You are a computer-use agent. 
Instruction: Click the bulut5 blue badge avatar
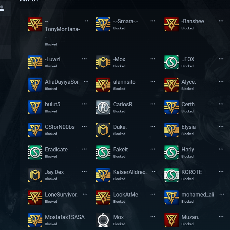(x=35, y=107)
